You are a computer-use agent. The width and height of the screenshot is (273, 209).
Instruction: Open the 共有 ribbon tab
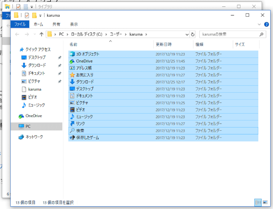pyautogui.click(x=56, y=24)
